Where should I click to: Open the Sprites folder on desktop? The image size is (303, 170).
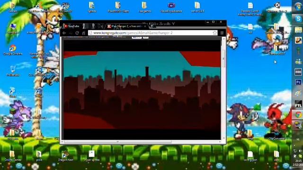tap(92, 8)
